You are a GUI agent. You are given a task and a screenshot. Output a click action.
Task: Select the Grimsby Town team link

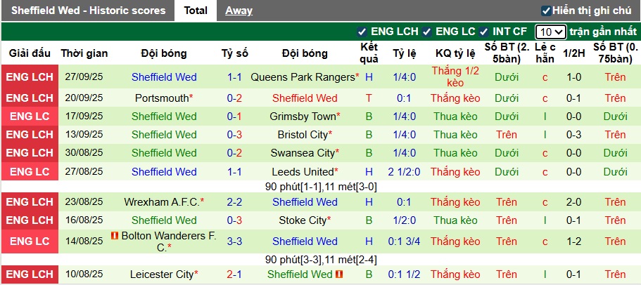tap(303, 117)
